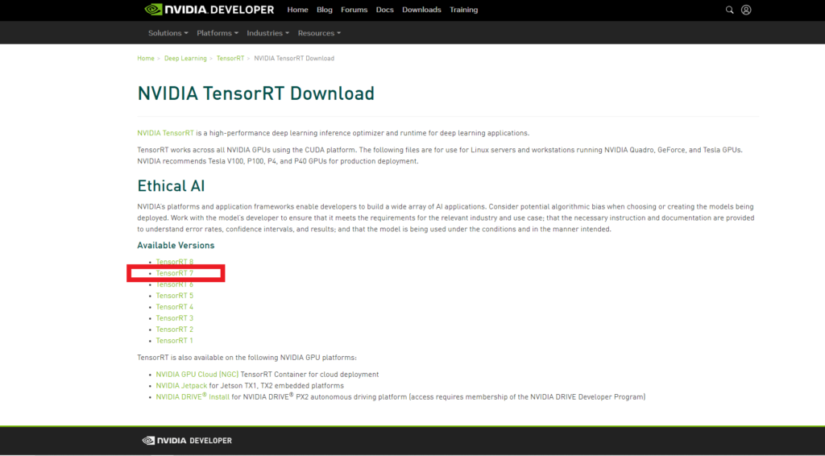Expand the Solutions dropdown menu

[x=168, y=33]
